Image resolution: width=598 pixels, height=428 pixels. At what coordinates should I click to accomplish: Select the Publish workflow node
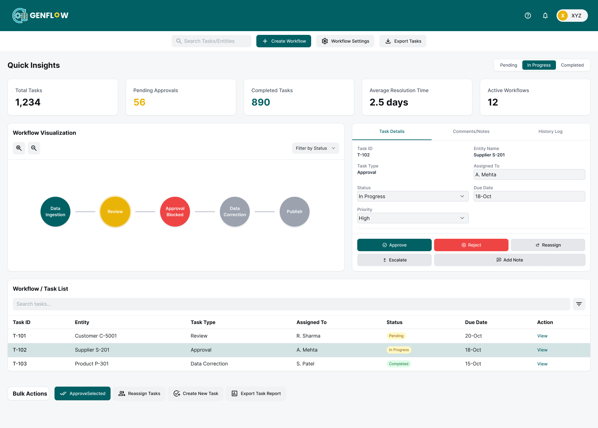[x=295, y=212]
